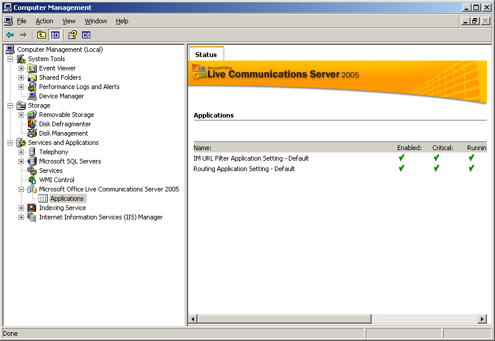The height and width of the screenshot is (341, 495).
Task: Click the Show/Hide Action Pane toolbar icon
Action: point(86,35)
